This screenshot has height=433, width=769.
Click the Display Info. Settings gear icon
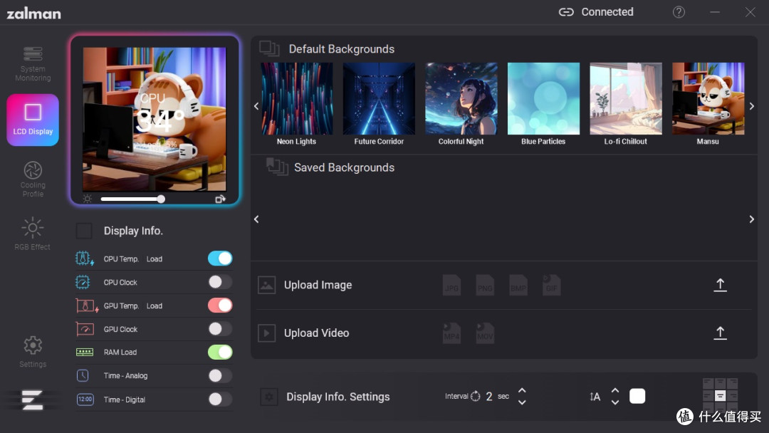269,397
